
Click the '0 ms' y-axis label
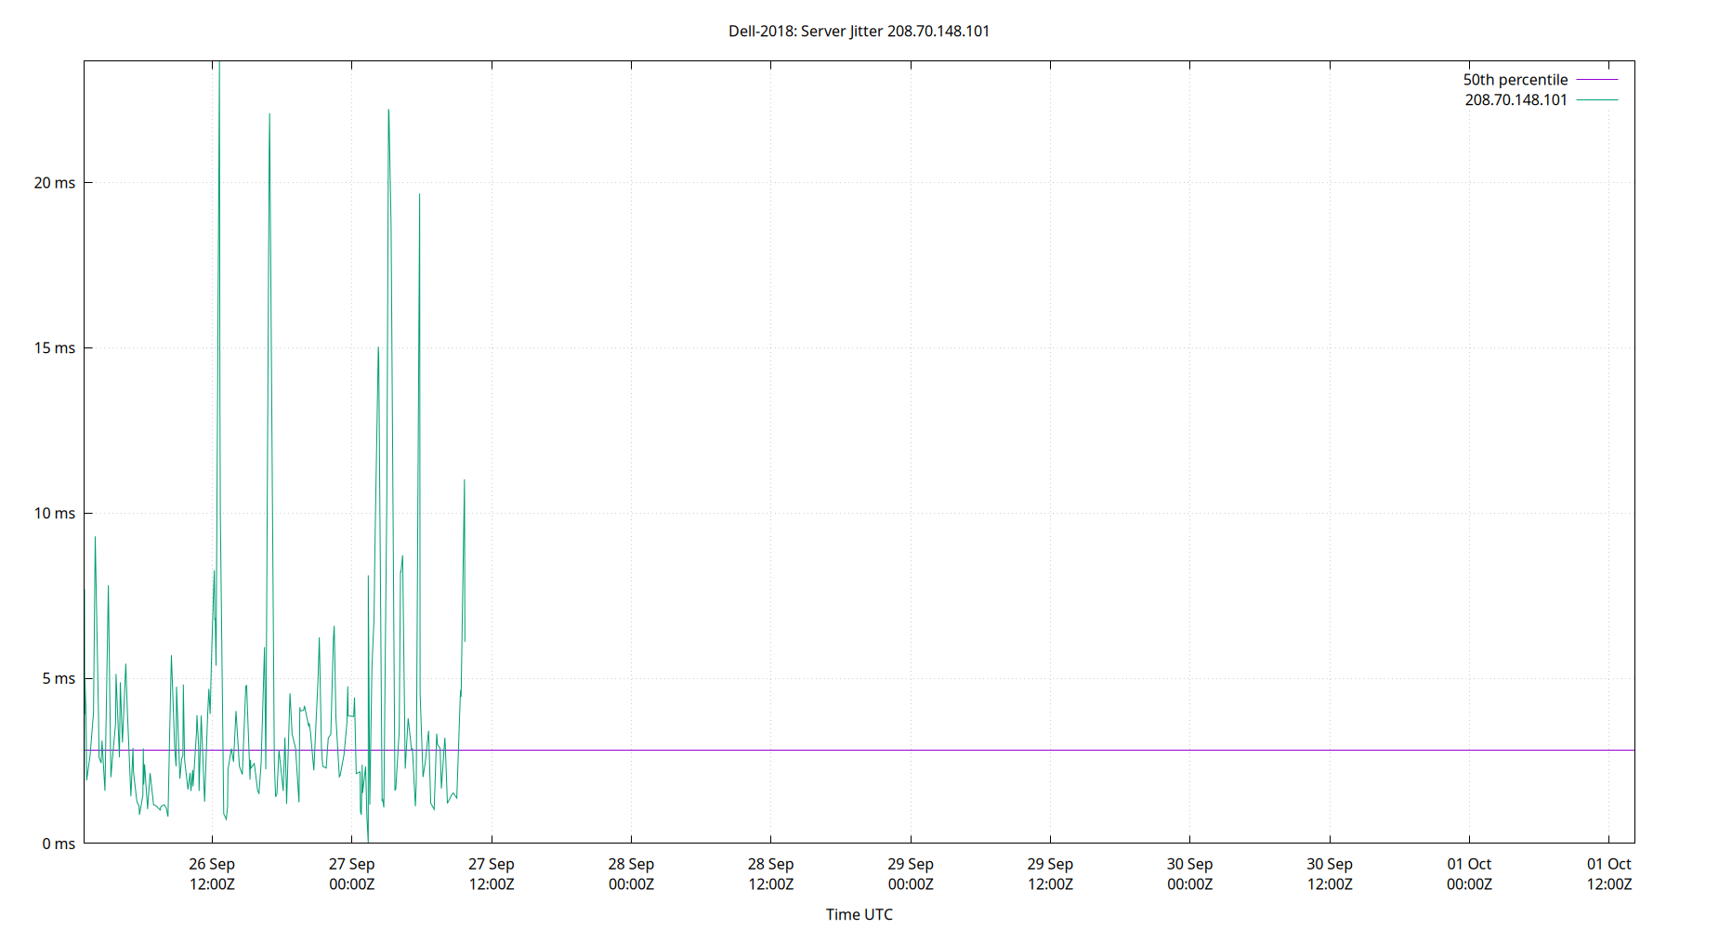(x=59, y=844)
